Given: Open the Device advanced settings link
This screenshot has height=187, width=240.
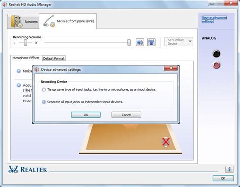Looking at the screenshot, I should tap(214, 20).
